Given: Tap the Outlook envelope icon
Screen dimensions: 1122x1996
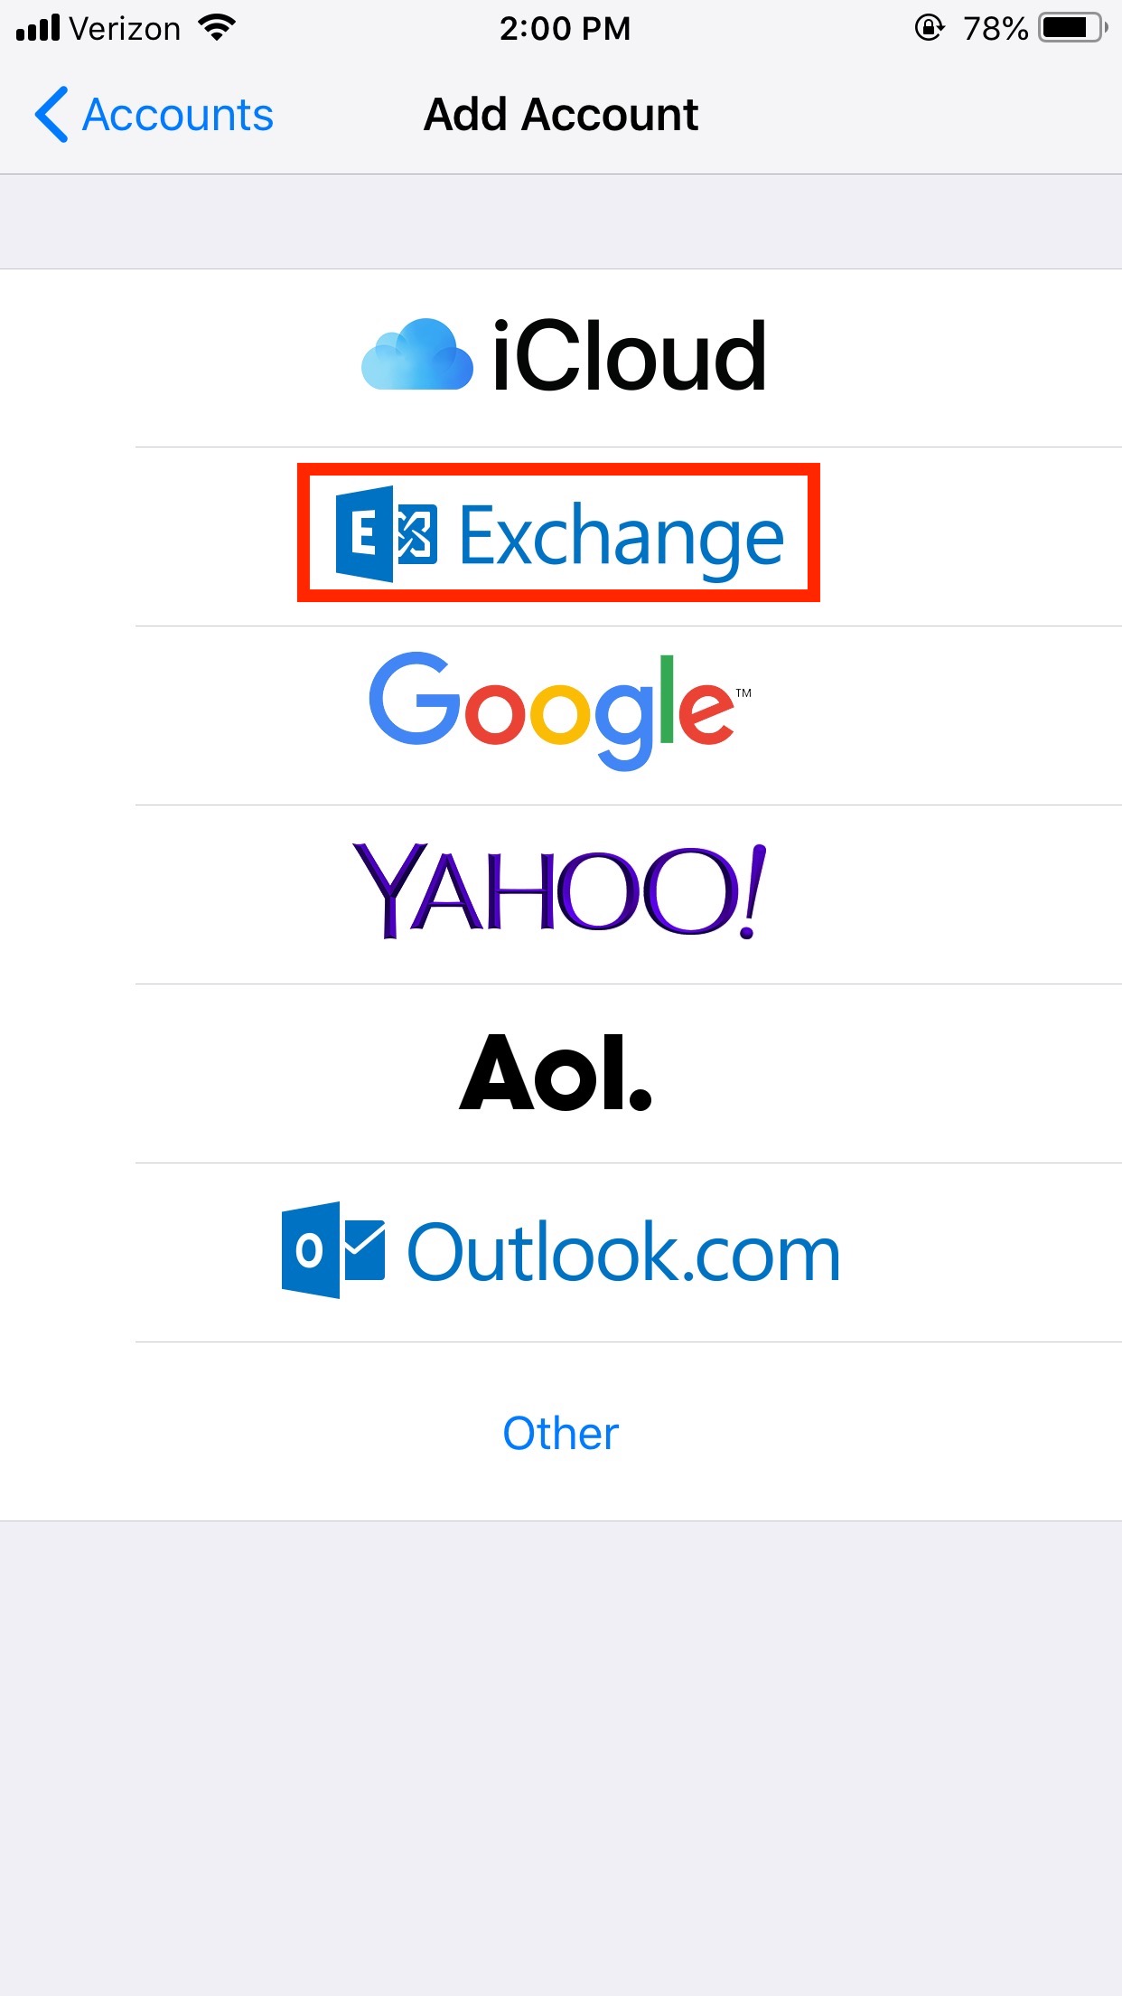Looking at the screenshot, I should pyautogui.click(x=333, y=1250).
